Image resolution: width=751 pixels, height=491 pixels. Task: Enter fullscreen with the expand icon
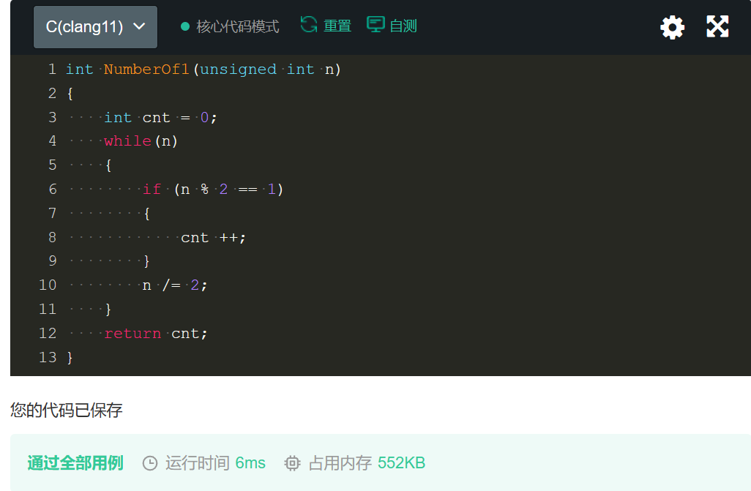click(x=717, y=27)
